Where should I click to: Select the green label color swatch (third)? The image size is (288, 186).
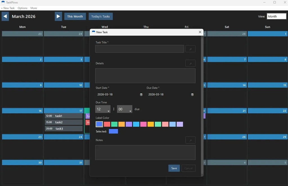(x=114, y=124)
